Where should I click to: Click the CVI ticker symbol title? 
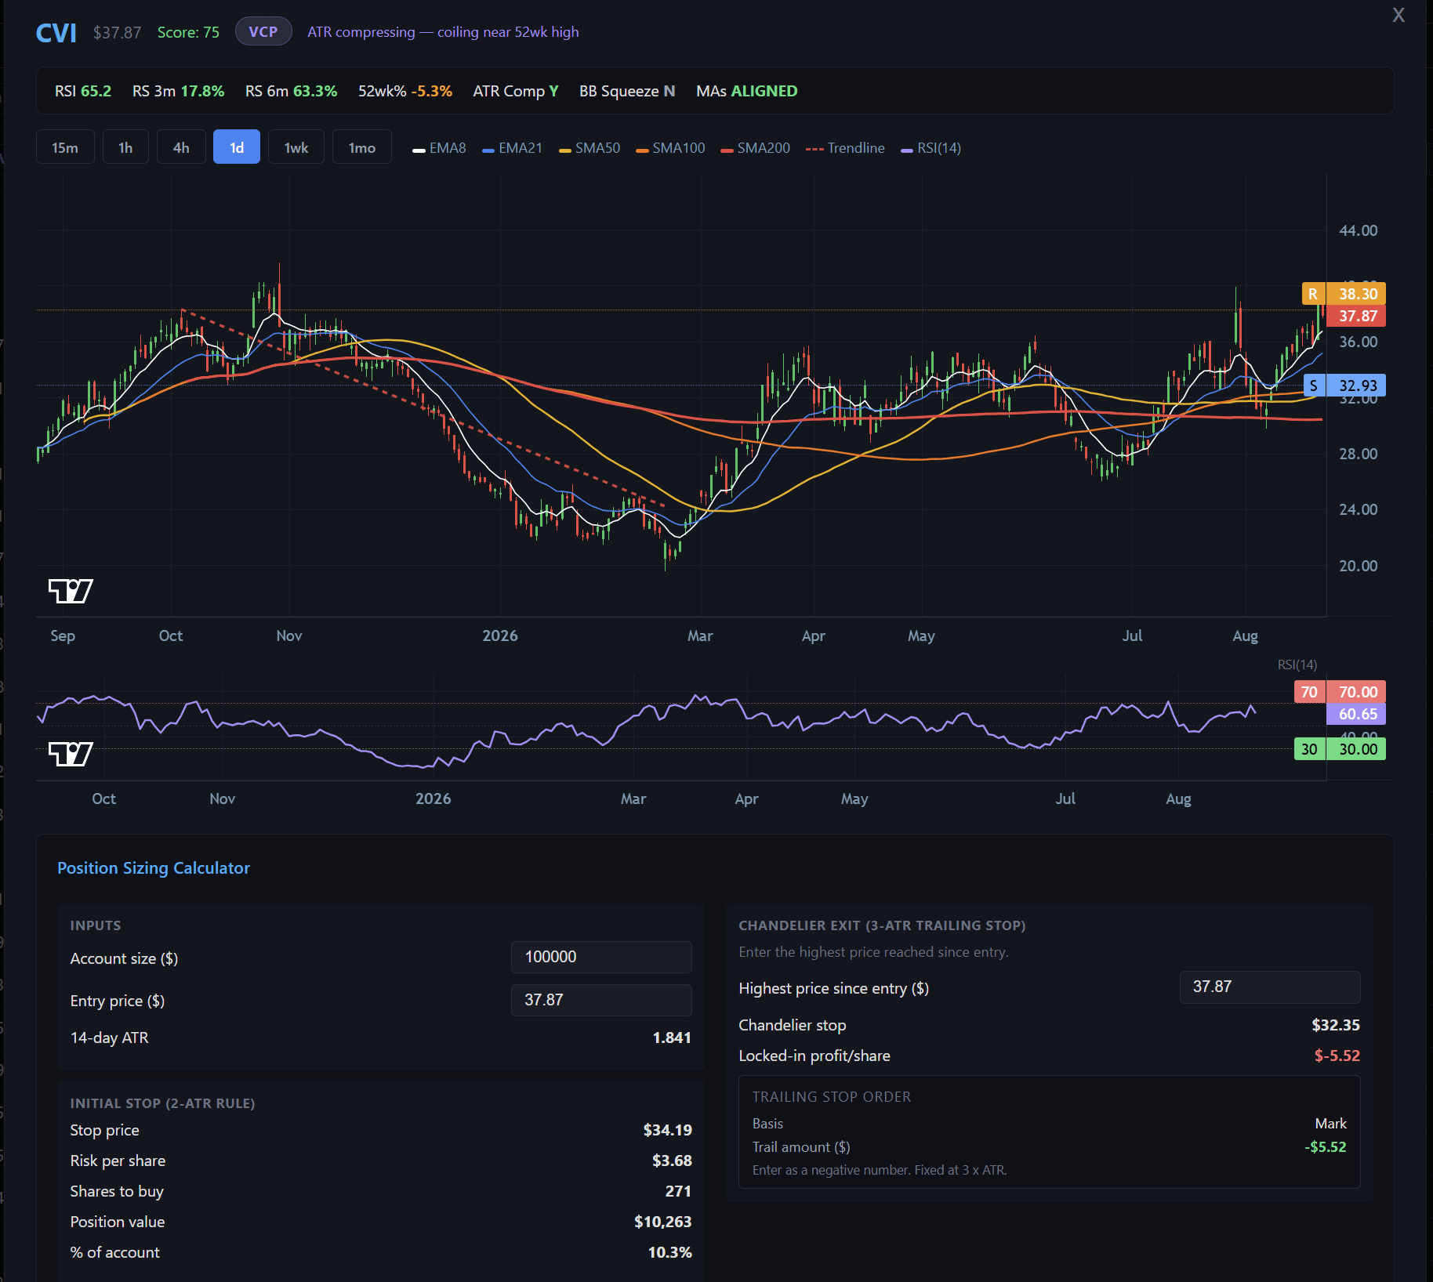click(x=56, y=33)
